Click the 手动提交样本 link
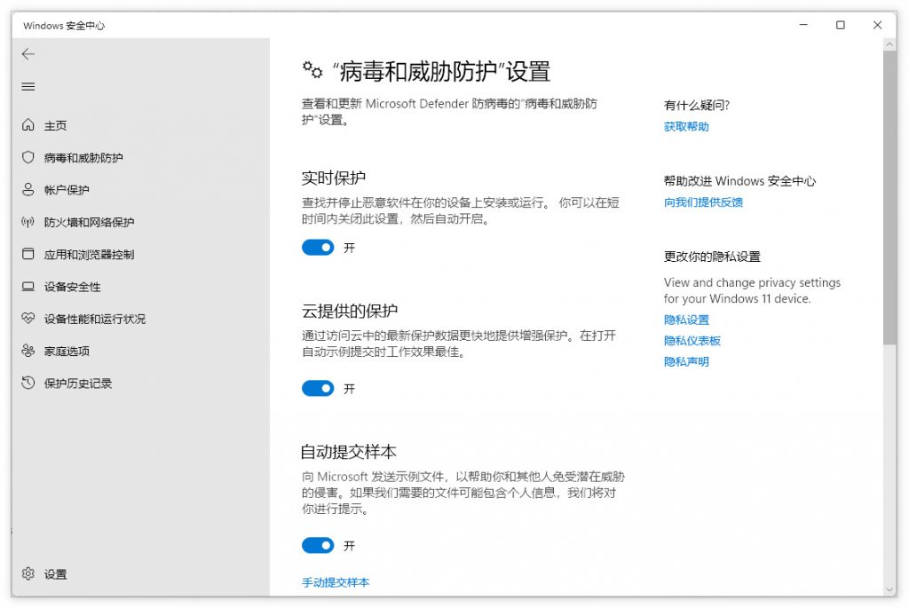909x609 pixels. click(336, 582)
